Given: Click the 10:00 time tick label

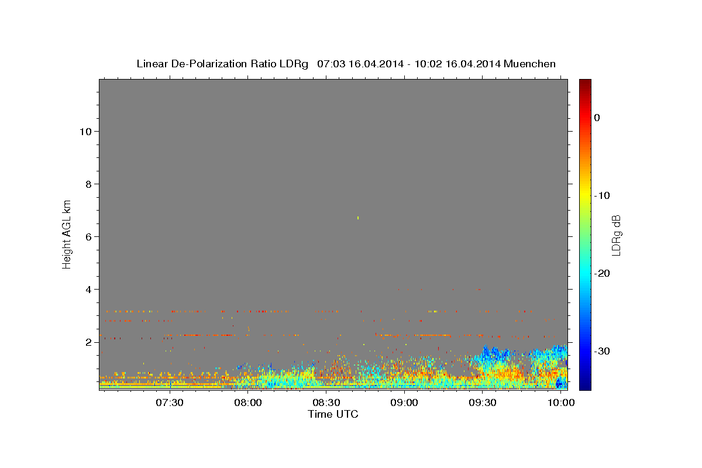Looking at the screenshot, I should [562, 403].
